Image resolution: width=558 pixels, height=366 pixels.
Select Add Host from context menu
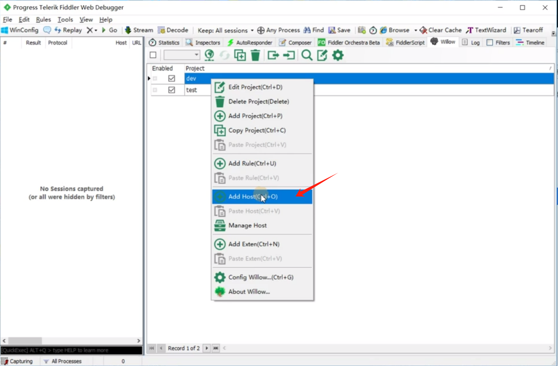tap(253, 196)
